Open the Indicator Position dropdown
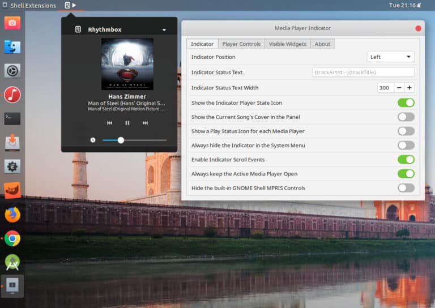This screenshot has height=308, width=435. (390, 57)
